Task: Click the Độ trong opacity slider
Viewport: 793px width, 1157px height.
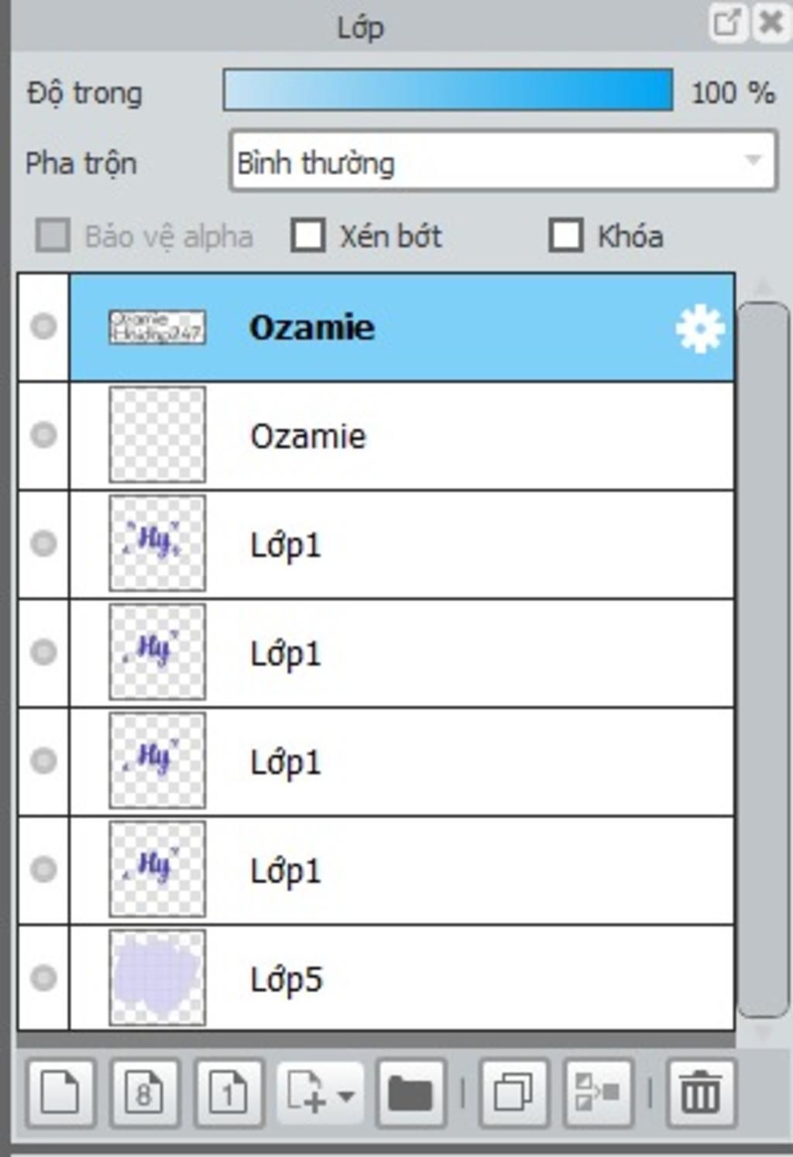Action: pyautogui.click(x=448, y=90)
